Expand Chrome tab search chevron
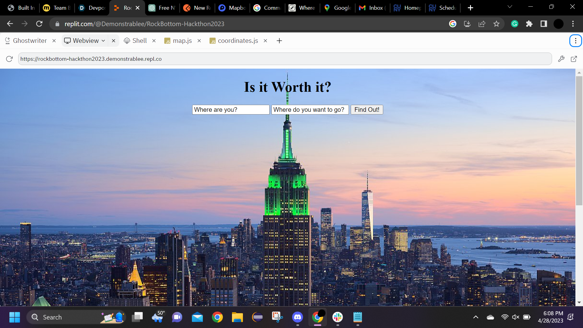Viewport: 583px width, 328px height. pos(510,7)
